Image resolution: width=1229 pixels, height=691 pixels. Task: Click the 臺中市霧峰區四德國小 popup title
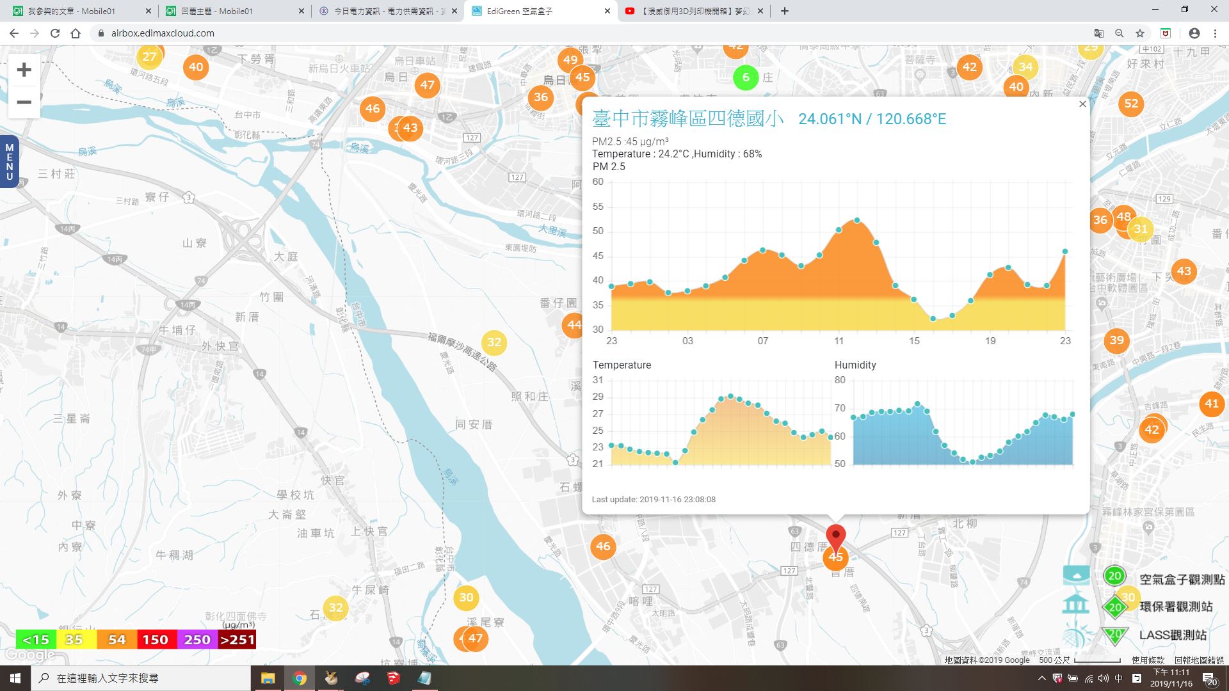[687, 118]
